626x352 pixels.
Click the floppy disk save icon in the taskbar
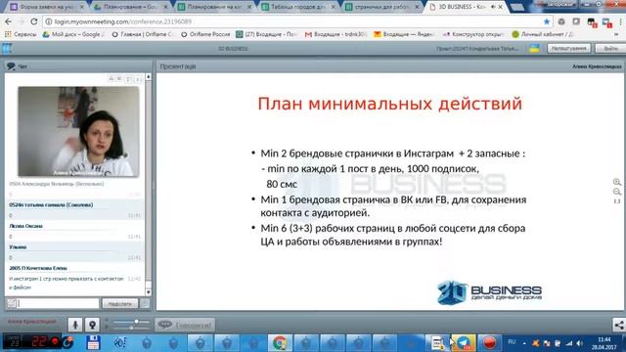(x=93, y=343)
